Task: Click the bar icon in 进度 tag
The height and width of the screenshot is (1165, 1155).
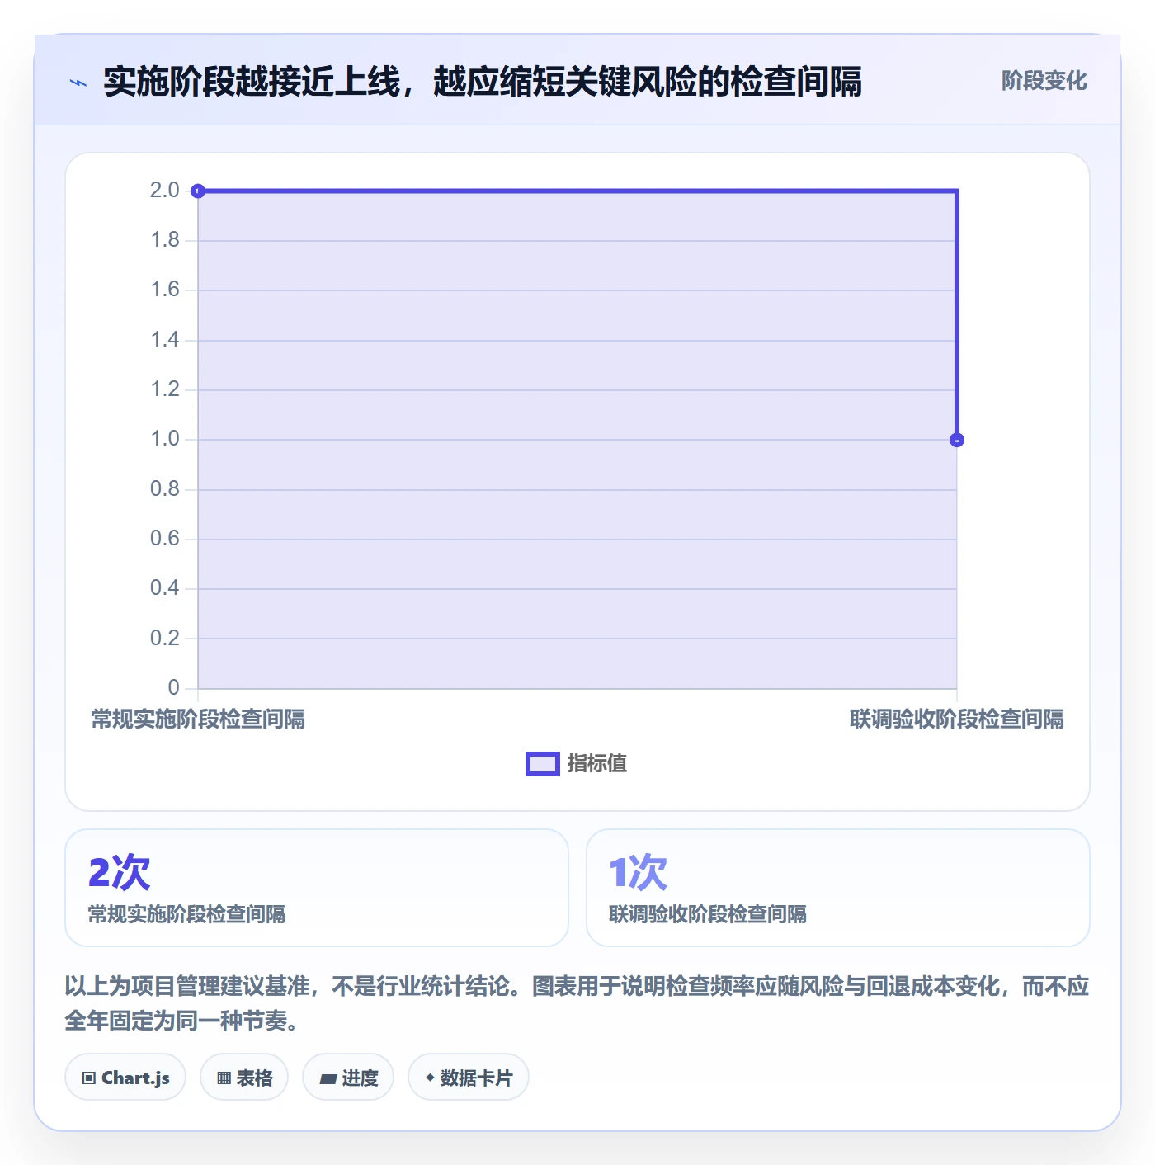Action: [x=328, y=1078]
